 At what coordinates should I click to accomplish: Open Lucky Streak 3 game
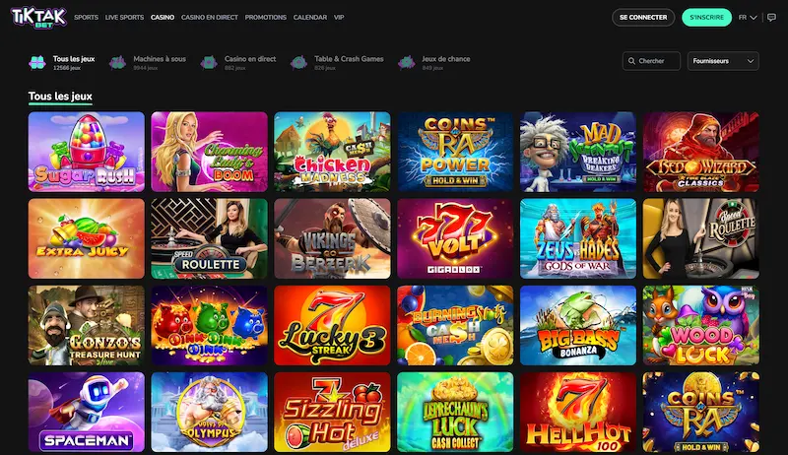[x=332, y=325]
